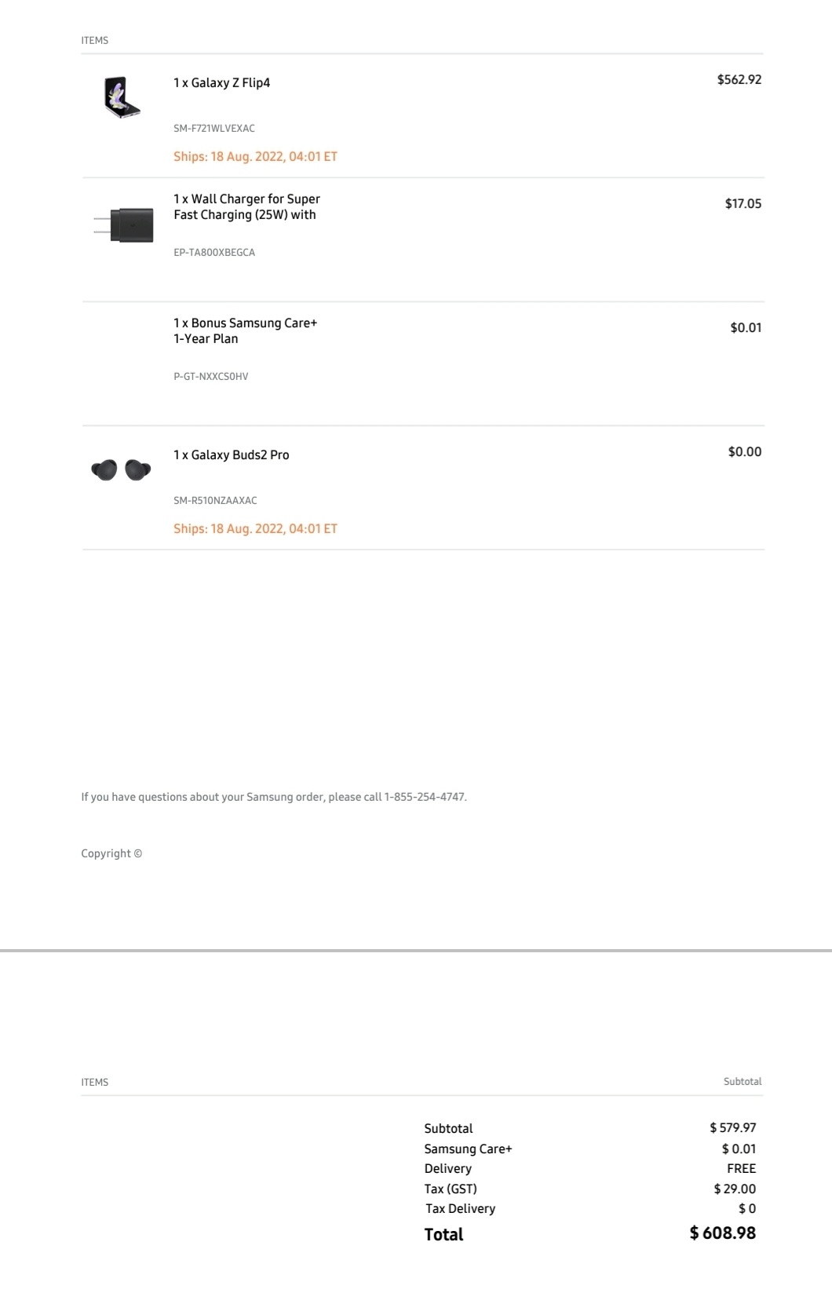Select the Bonus Samsung Care+ 1-Year Plan name

pos(245,331)
